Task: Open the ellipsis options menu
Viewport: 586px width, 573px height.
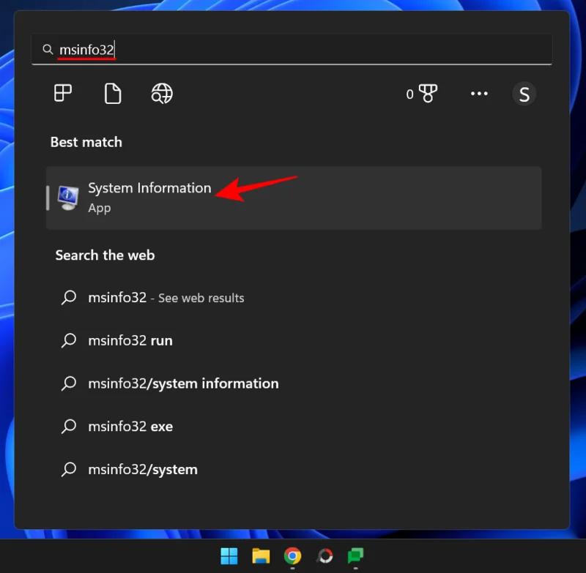Action: tap(480, 94)
